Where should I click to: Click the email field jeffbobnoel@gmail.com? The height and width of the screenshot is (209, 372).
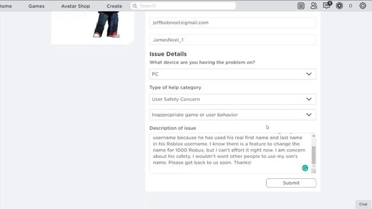click(x=233, y=23)
